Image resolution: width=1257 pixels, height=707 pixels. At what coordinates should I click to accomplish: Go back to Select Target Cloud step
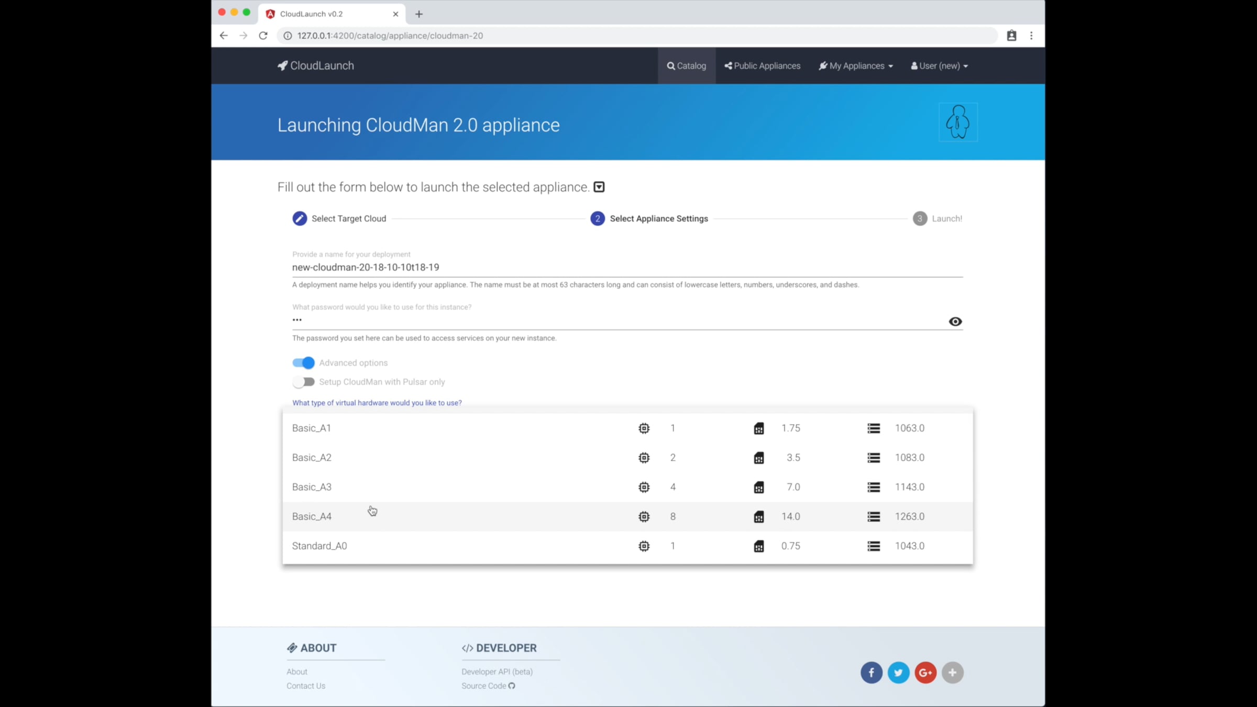click(339, 218)
